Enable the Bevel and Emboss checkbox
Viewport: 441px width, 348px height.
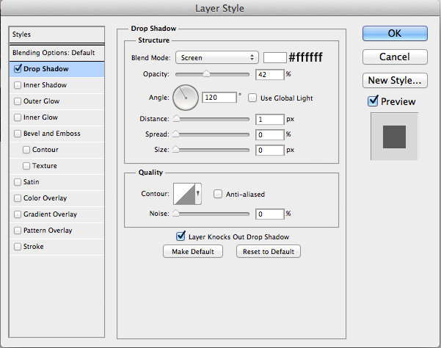coord(18,134)
